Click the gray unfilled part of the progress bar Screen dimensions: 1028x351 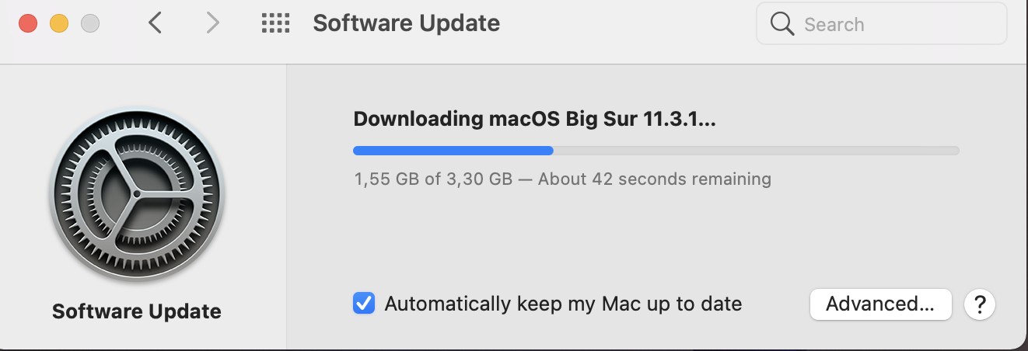pyautogui.click(x=757, y=151)
